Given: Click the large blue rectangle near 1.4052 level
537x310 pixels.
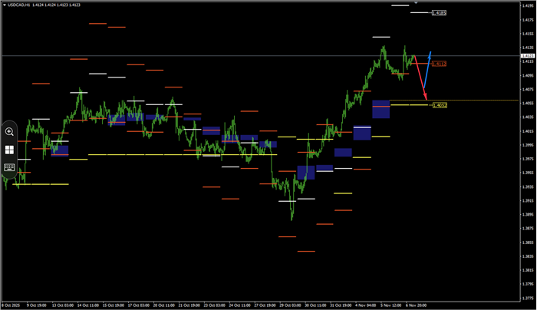Looking at the screenshot, I should (381, 109).
